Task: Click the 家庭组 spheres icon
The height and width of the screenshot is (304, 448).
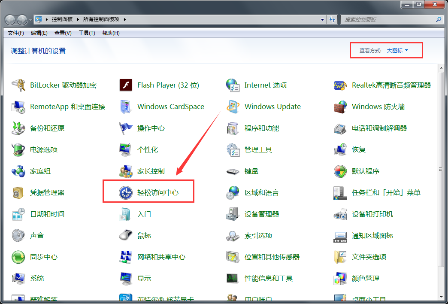Action: (x=18, y=171)
